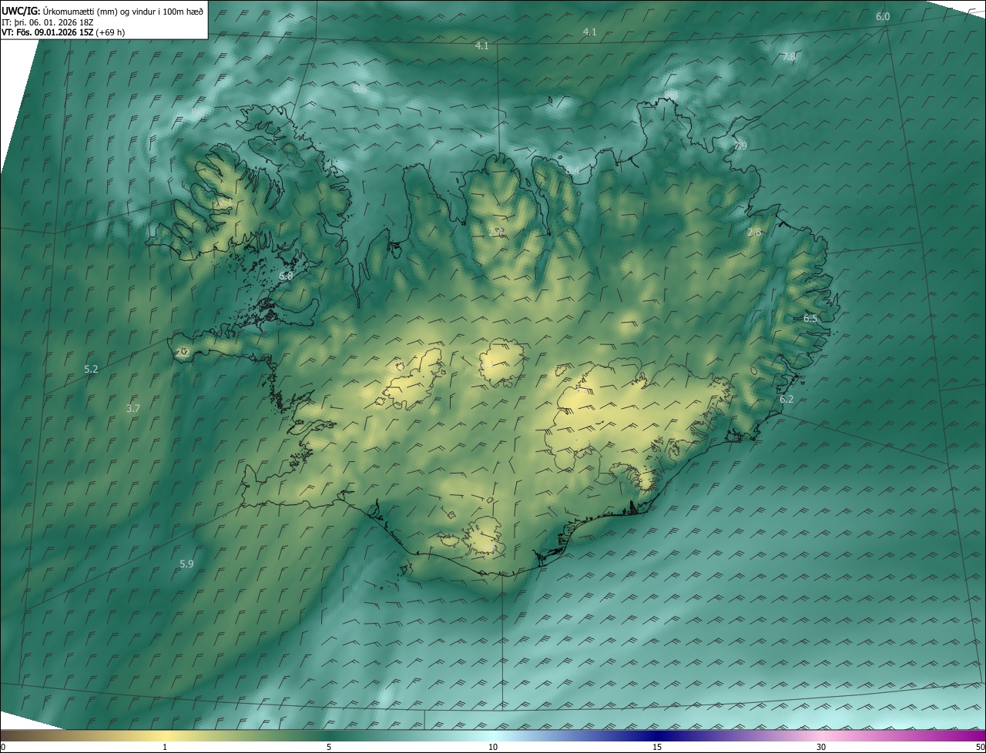Click the 2.4 value label on the map
986x753 pixels.
click(495, 231)
